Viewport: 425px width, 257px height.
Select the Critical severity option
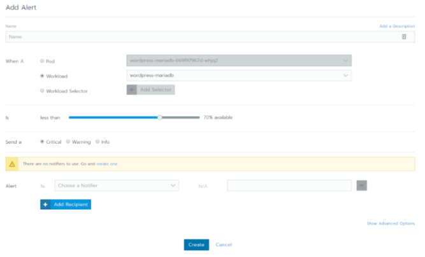42,141
